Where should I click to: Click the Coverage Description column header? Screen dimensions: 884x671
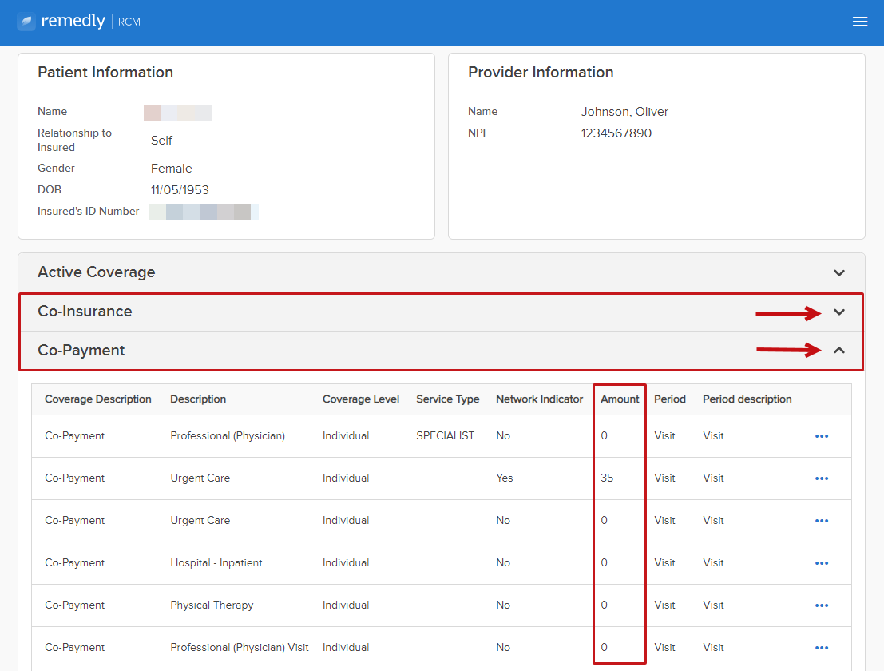click(x=98, y=399)
